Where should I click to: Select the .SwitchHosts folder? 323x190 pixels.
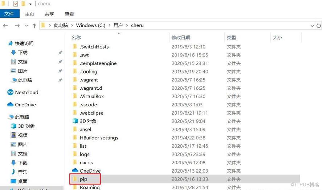pyautogui.click(x=94, y=47)
